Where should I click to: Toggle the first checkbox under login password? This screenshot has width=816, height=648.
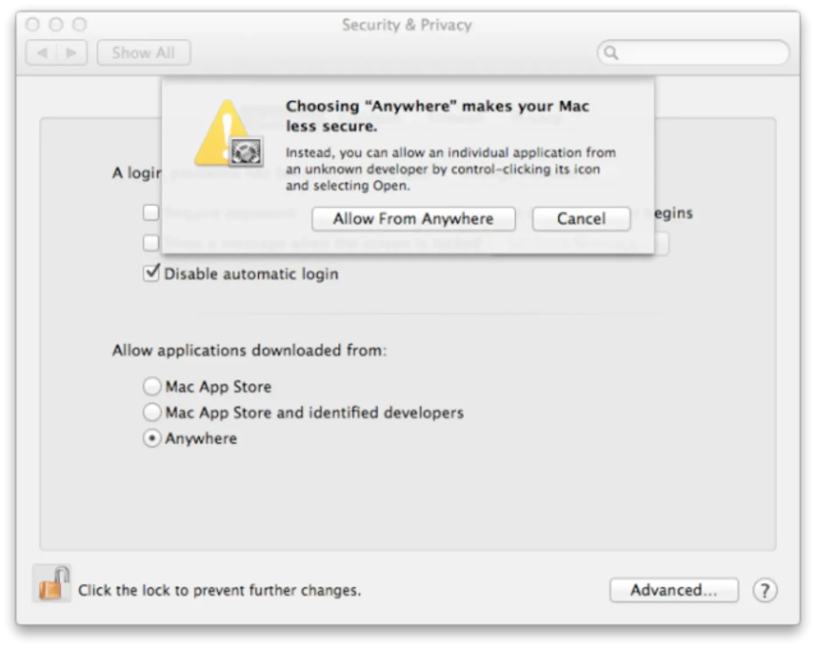pos(151,212)
